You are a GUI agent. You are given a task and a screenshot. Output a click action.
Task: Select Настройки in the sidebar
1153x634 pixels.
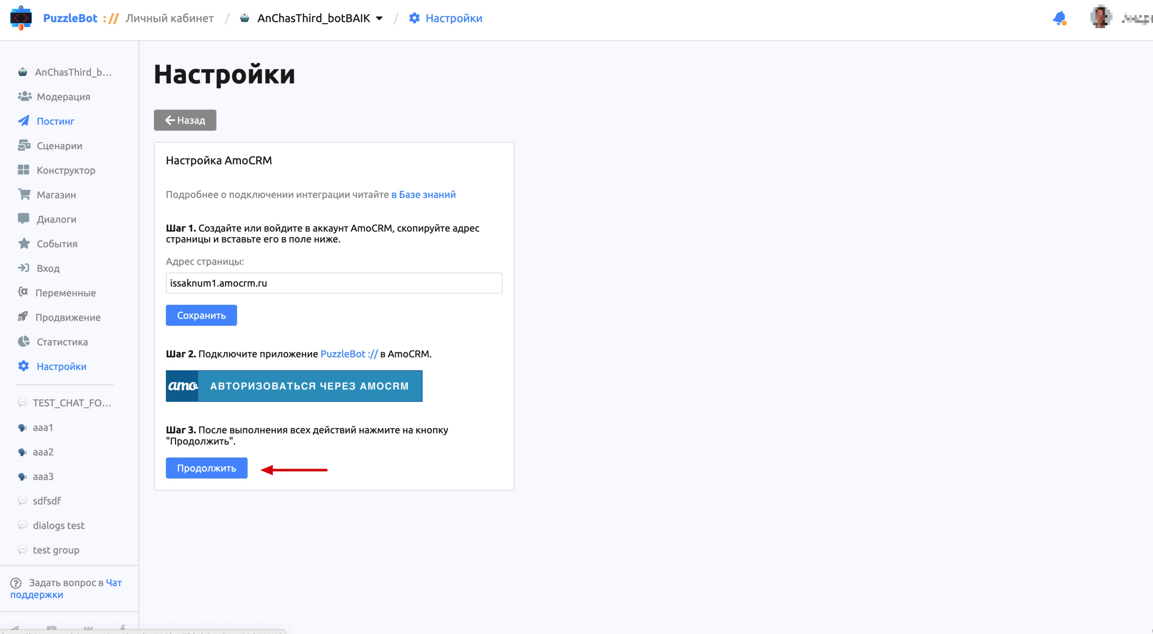[61, 366]
